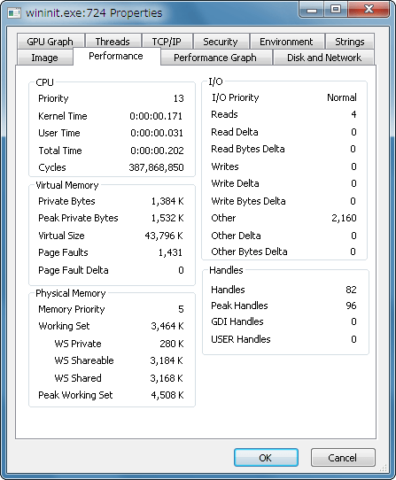Click the Page Fault Delta label
The height and width of the screenshot is (480, 396).
pyautogui.click(x=74, y=270)
